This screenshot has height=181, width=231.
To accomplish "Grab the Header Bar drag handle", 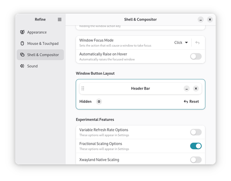I will click(83, 88).
